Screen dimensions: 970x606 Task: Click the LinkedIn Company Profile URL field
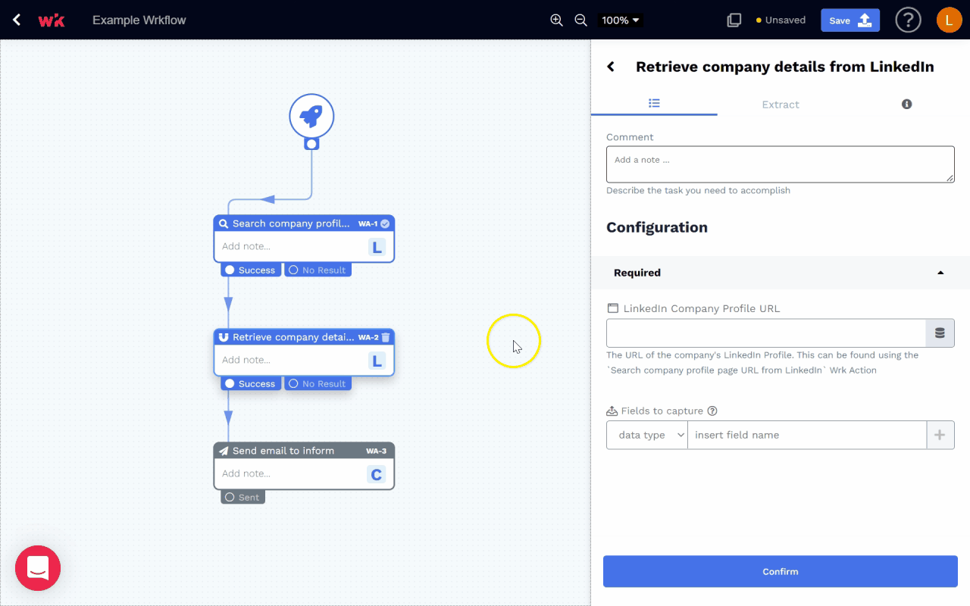tap(766, 333)
